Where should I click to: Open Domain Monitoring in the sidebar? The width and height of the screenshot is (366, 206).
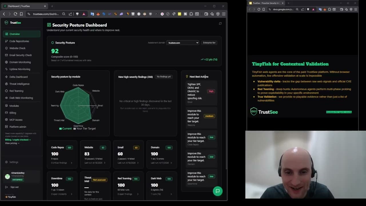tap(21, 62)
